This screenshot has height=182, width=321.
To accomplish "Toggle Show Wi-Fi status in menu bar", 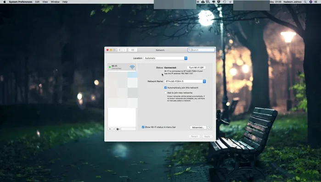I will (x=143, y=127).
